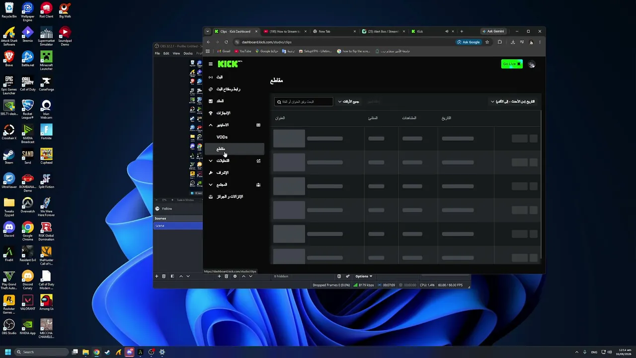636x358 pixels.
Task: Open a new browser tab
Action: click(462, 32)
